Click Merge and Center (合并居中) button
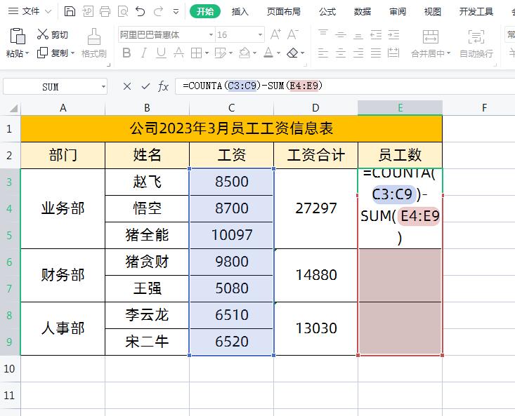515x416 pixels. pos(430,43)
